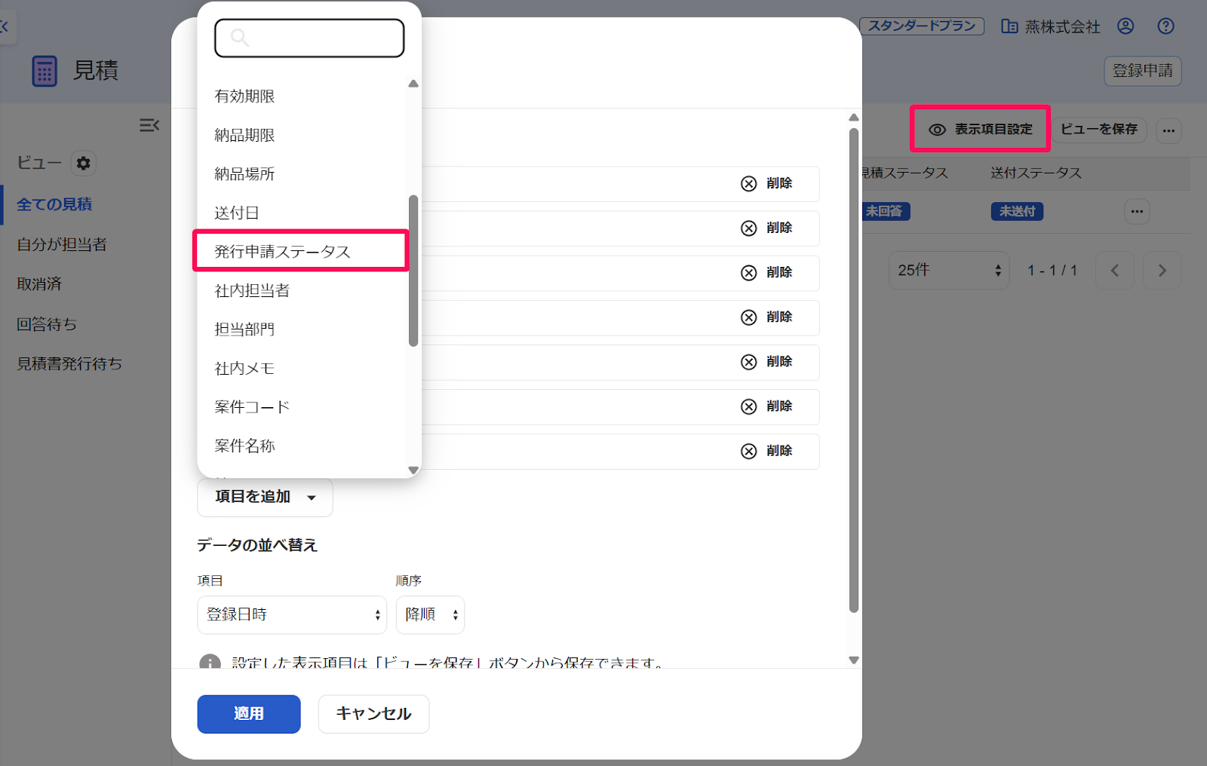Image resolution: width=1207 pixels, height=766 pixels.
Task: Delete the fourth display item row
Action: [766, 317]
